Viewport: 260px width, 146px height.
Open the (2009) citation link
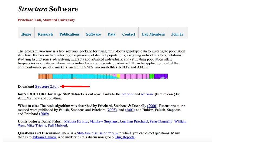coord(44,114)
